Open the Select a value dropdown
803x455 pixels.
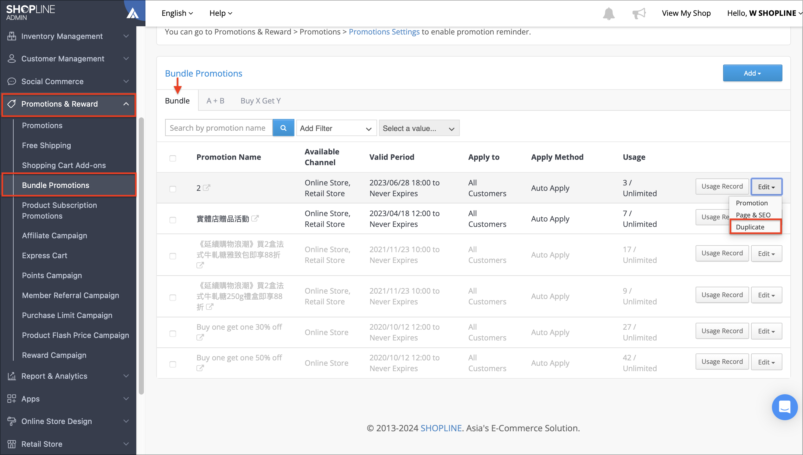point(419,128)
